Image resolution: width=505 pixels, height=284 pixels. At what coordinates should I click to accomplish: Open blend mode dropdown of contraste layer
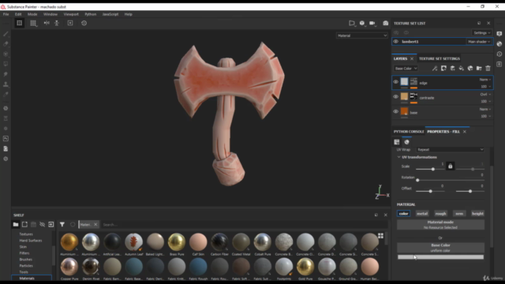pos(485,95)
